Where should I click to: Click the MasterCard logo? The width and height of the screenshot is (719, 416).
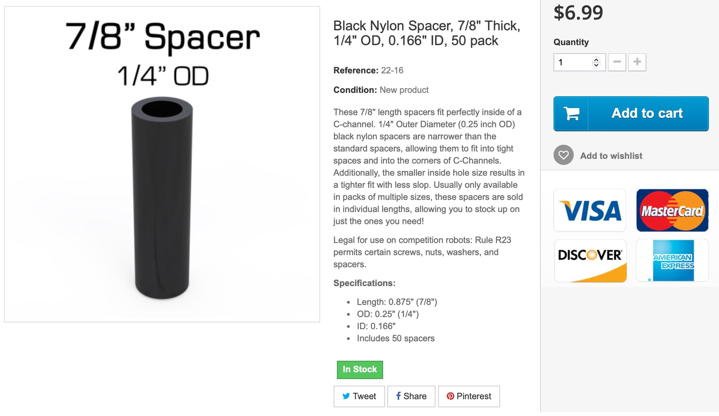pos(672,210)
